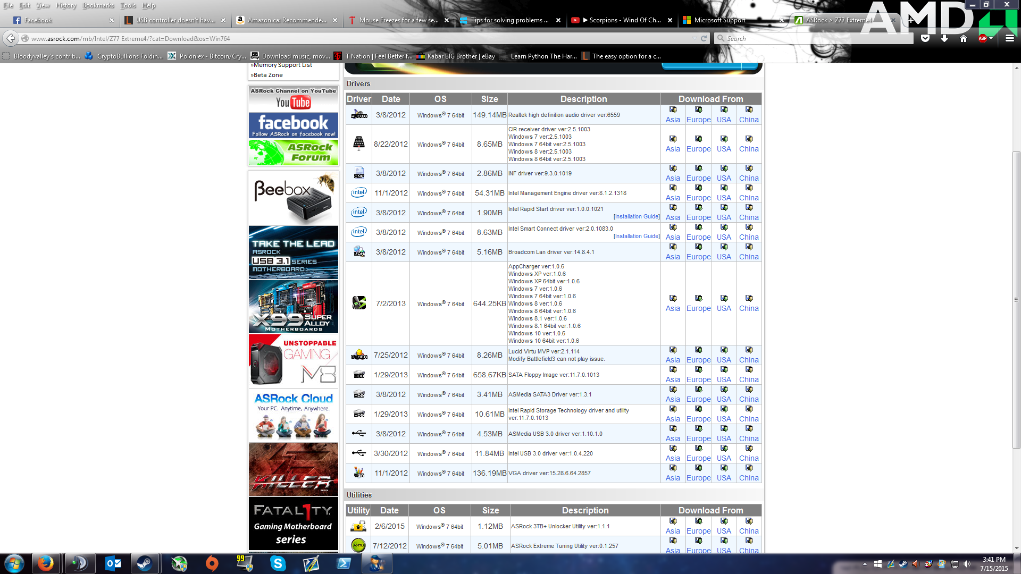Open the Windows Start button
Screen dimensions: 1021x574
14,563
